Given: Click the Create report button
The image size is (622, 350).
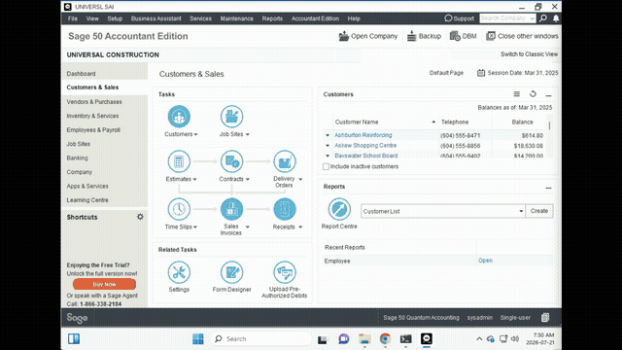Looking at the screenshot, I should click(539, 211).
